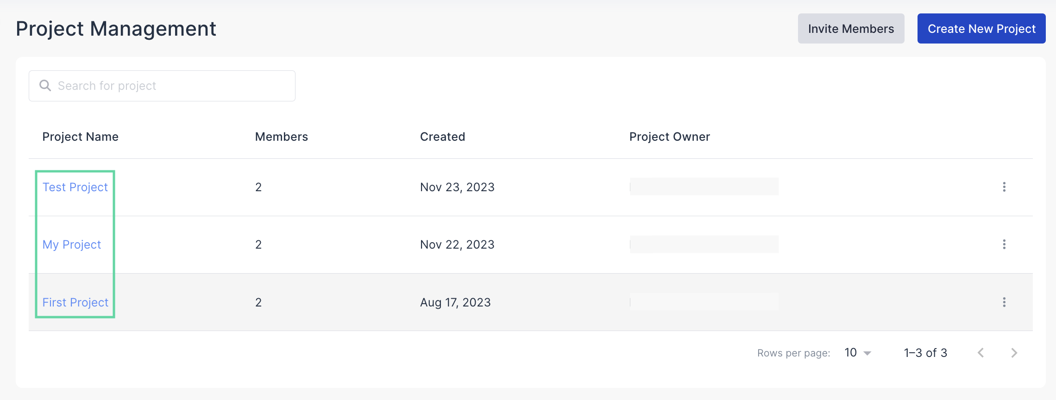This screenshot has width=1056, height=400.
Task: Click the Invite Members button
Action: click(851, 29)
